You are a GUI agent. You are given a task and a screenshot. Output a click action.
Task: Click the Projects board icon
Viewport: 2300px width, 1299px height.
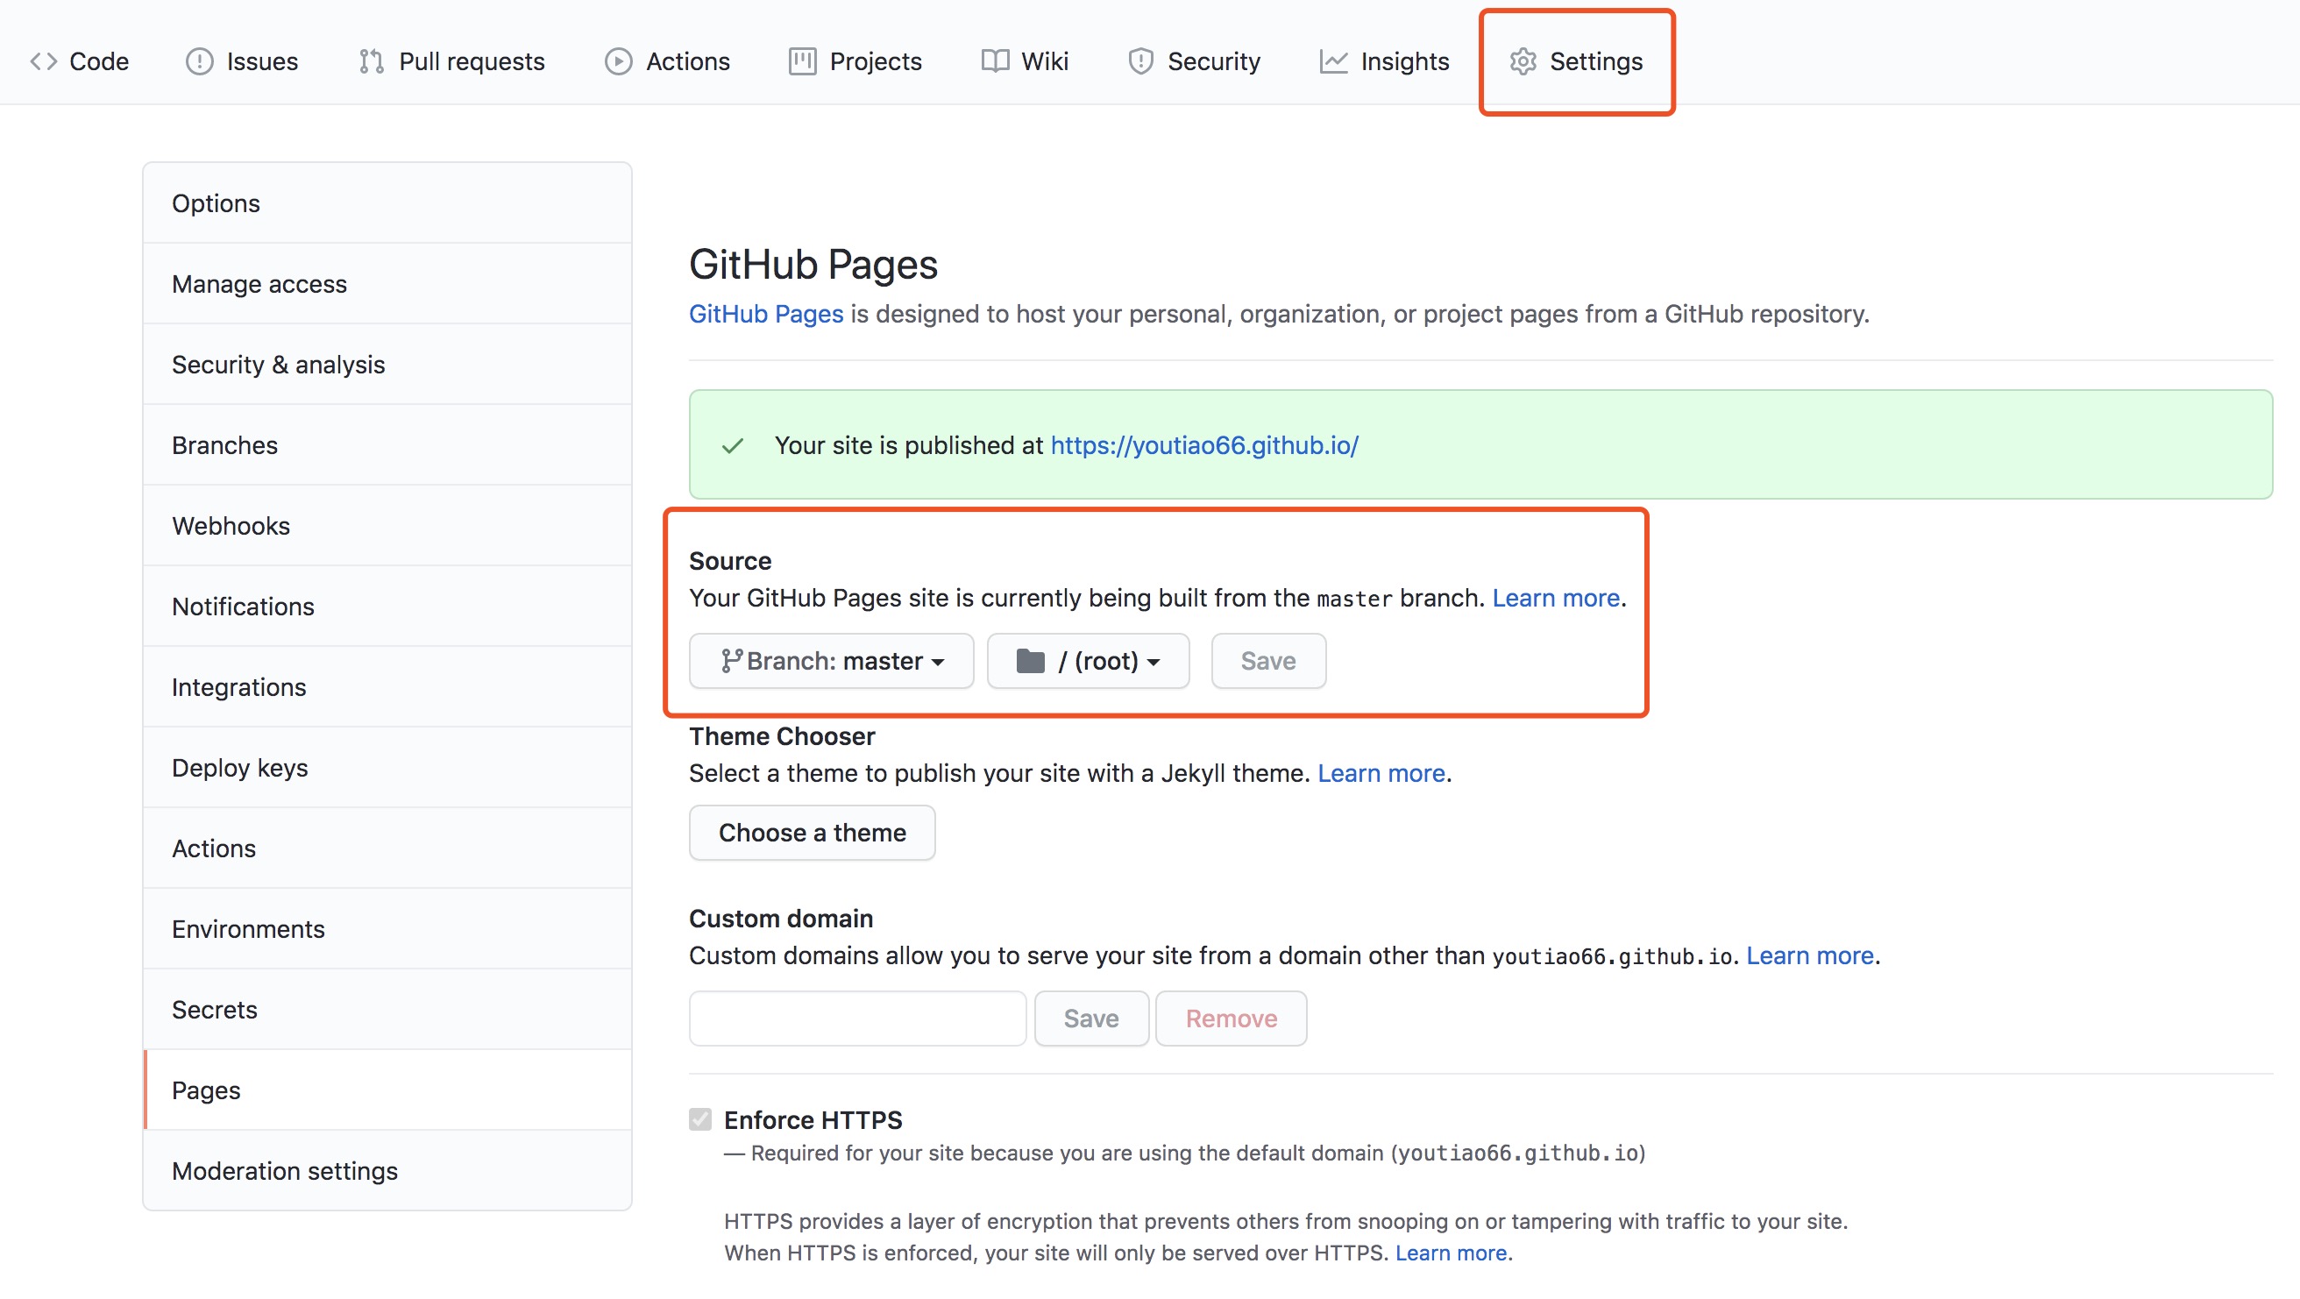click(802, 61)
